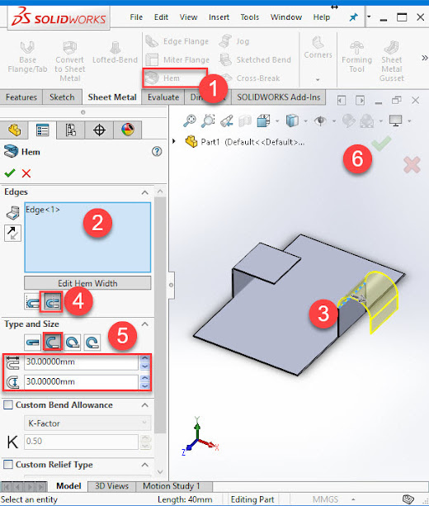Open the PropertyManager tab icon

[x=42, y=130]
